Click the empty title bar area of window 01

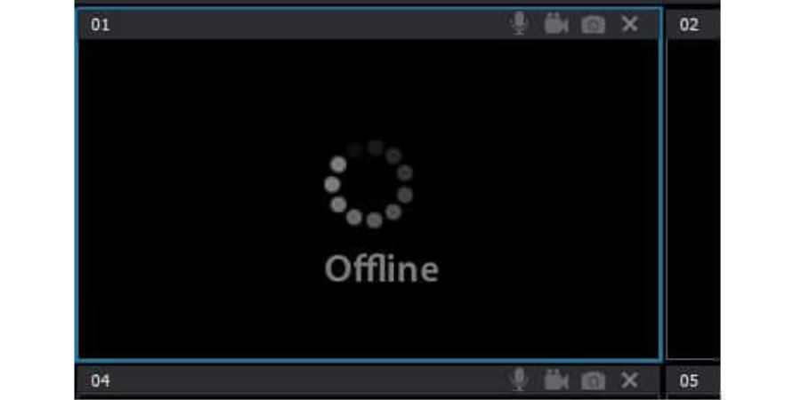coord(306,25)
